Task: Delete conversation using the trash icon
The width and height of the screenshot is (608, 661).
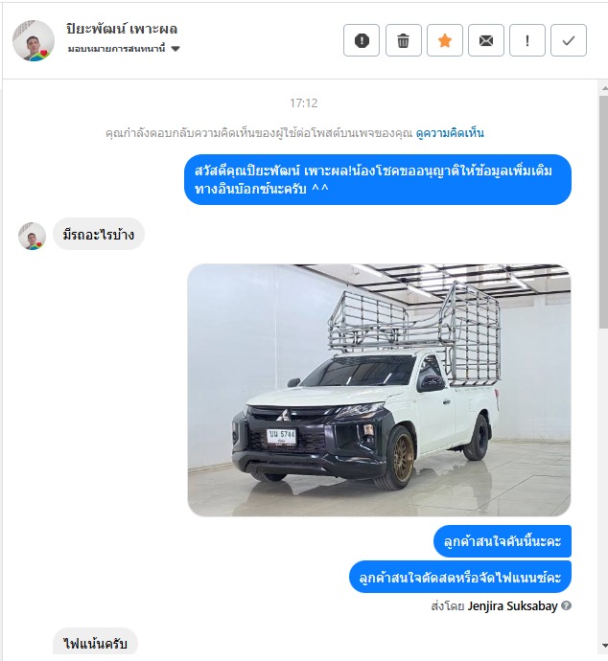Action: (x=403, y=40)
